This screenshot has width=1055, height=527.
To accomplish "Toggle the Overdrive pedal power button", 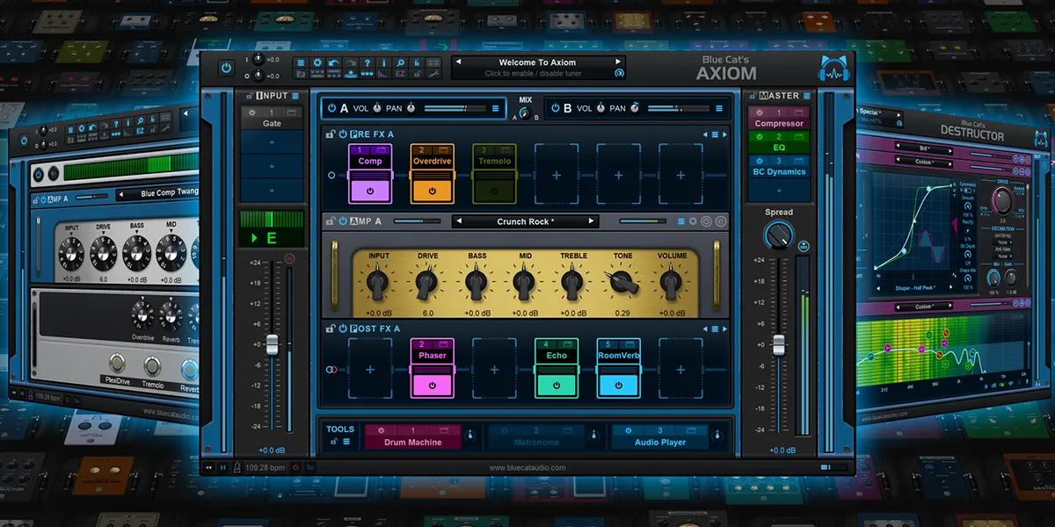I will pos(433,191).
